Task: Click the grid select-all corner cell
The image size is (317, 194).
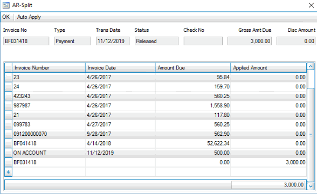Action: click(x=8, y=68)
